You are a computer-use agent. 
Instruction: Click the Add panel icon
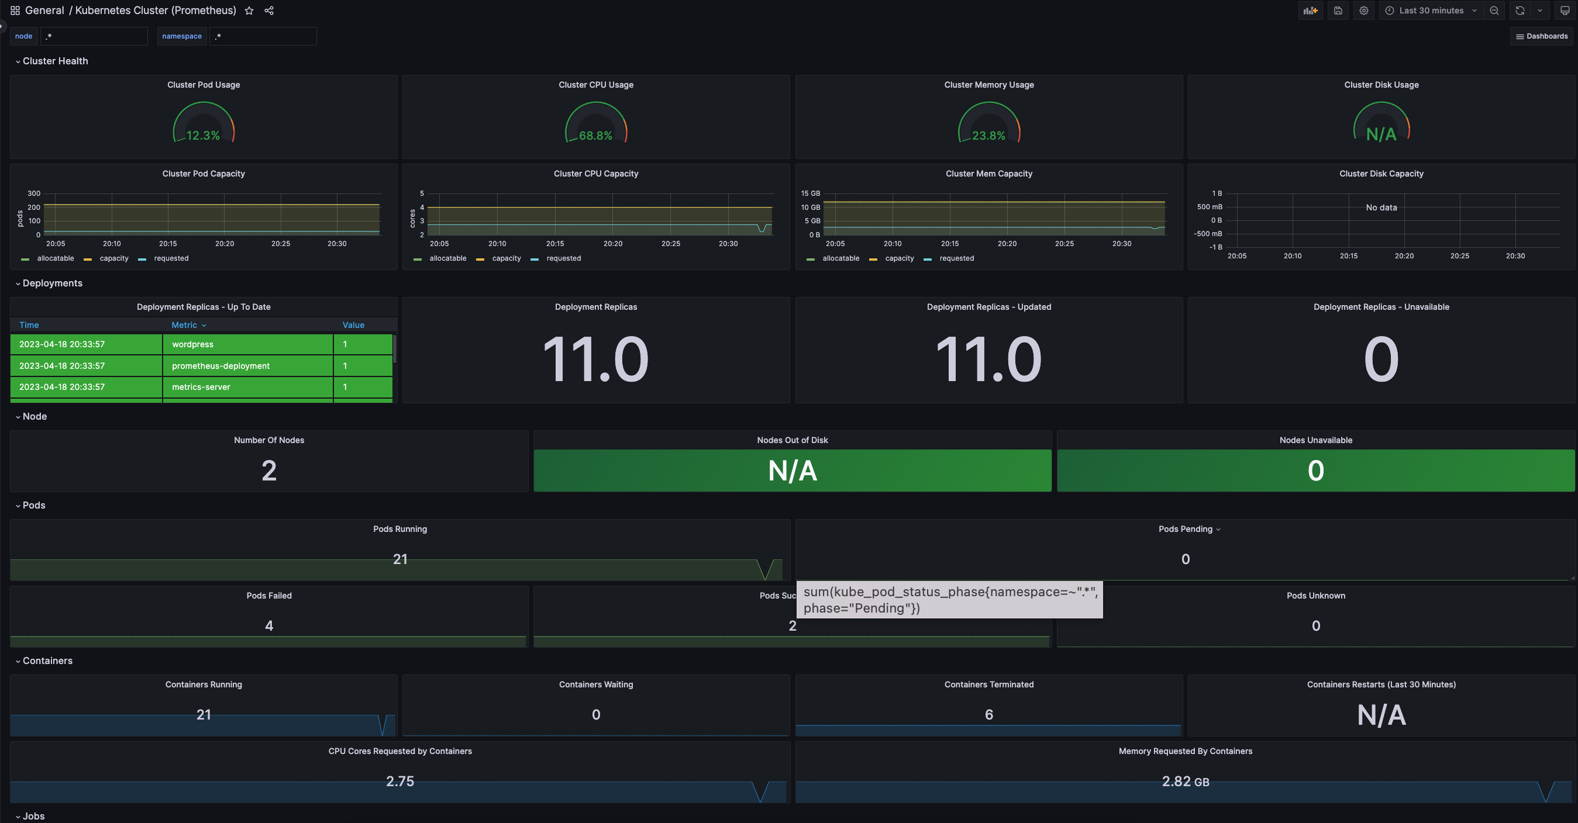(x=1310, y=11)
